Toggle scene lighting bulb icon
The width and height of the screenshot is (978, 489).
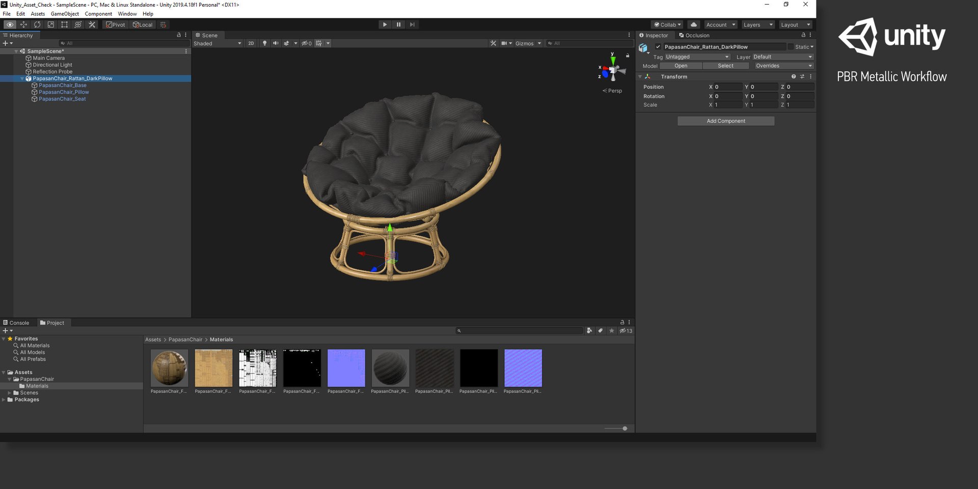[x=264, y=43]
